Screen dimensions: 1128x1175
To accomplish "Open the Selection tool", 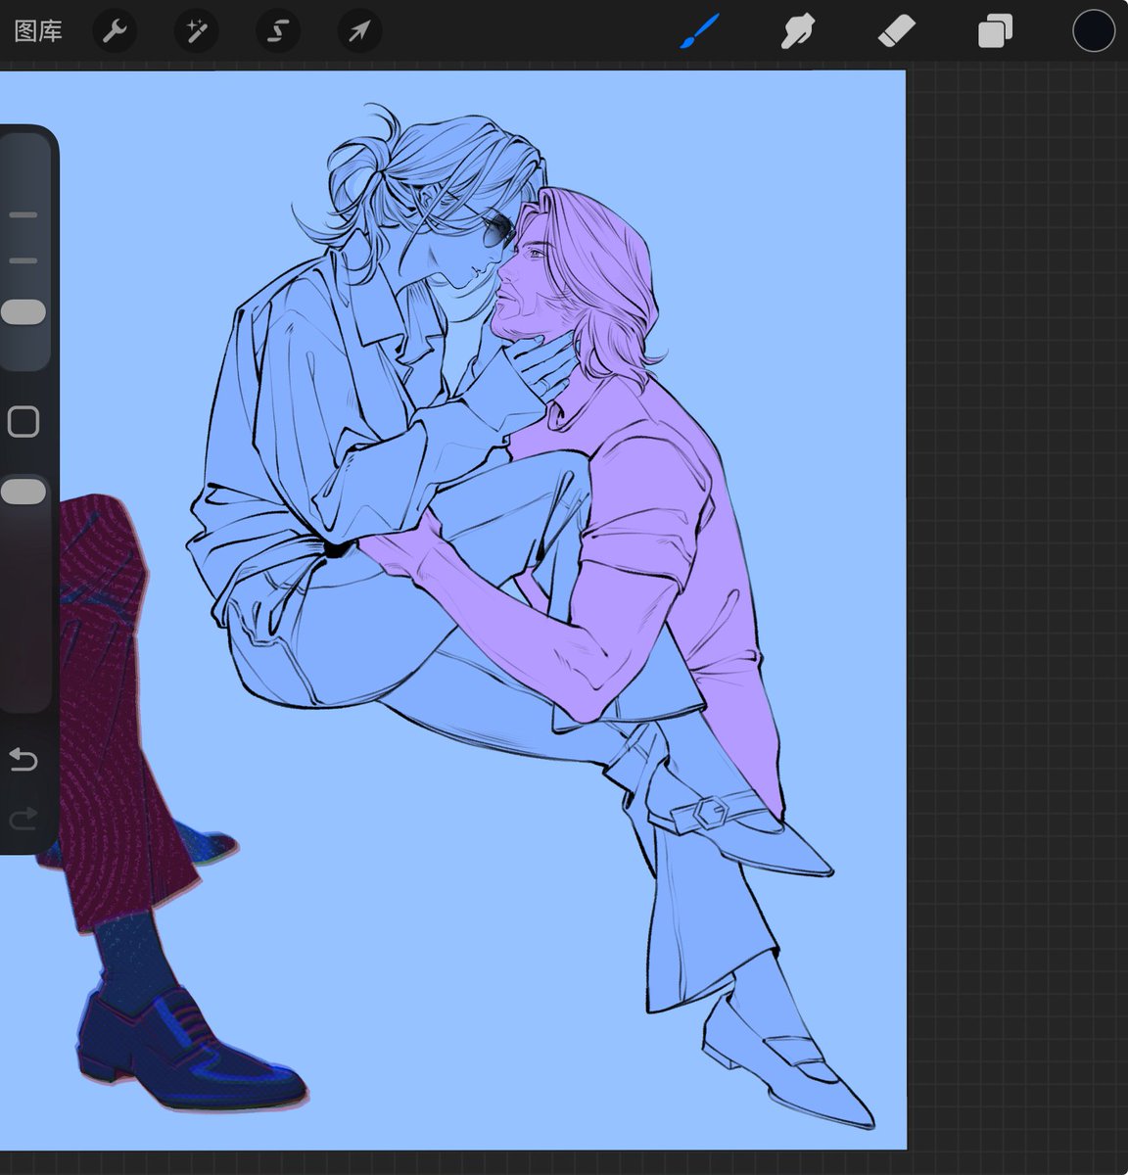I will coord(277,31).
